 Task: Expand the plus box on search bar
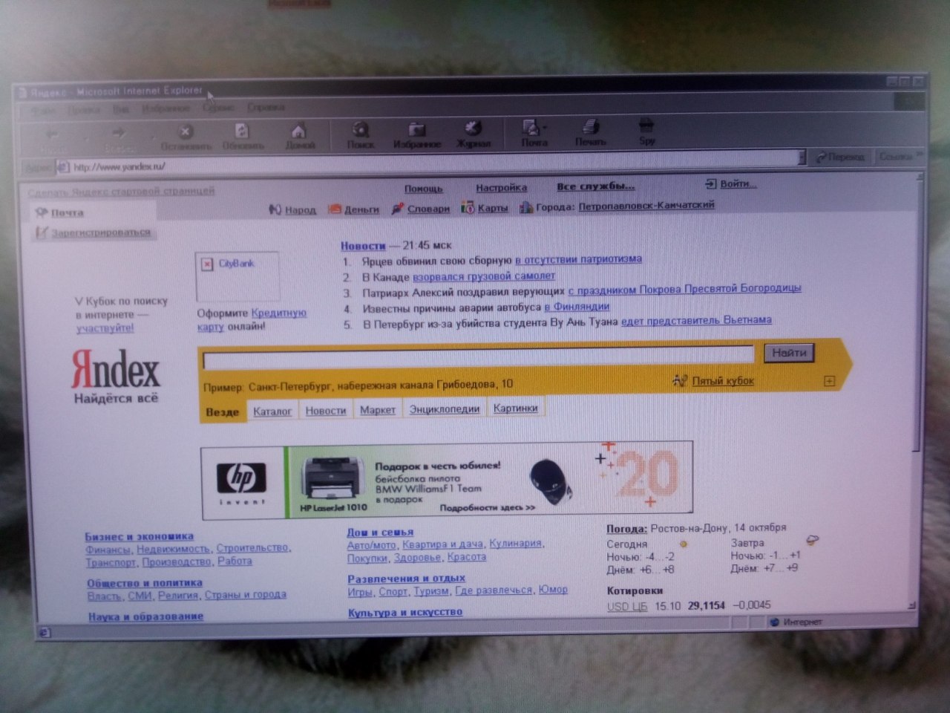(x=829, y=381)
